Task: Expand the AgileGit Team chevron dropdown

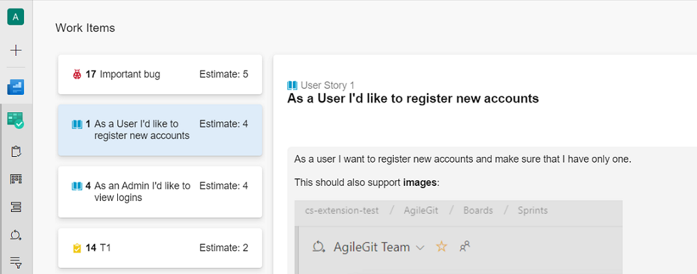Action: (x=420, y=248)
